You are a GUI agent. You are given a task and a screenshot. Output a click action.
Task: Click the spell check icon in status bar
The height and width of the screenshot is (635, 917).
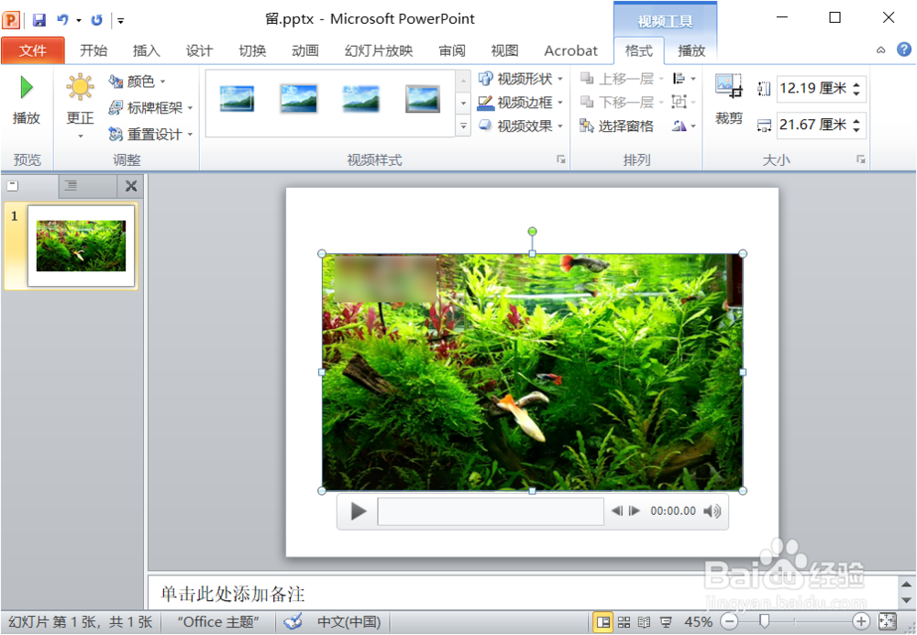[x=293, y=621]
